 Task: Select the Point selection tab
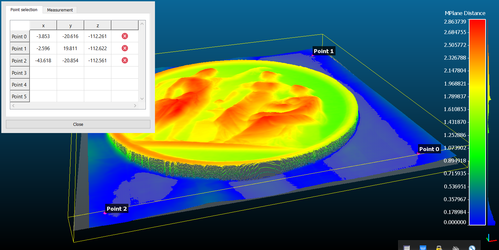24,10
